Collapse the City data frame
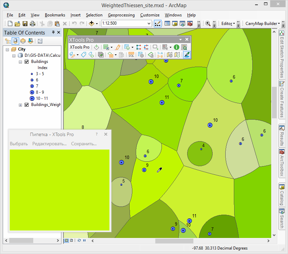The image size is (288, 254). point(7,50)
